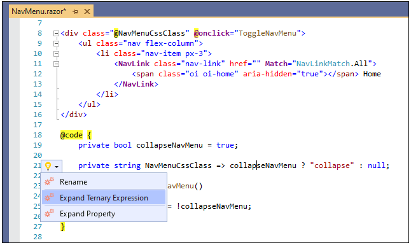This screenshot has width=411, height=245.
Task: Click "@onclick" attribute on line 8
Action: [212, 33]
